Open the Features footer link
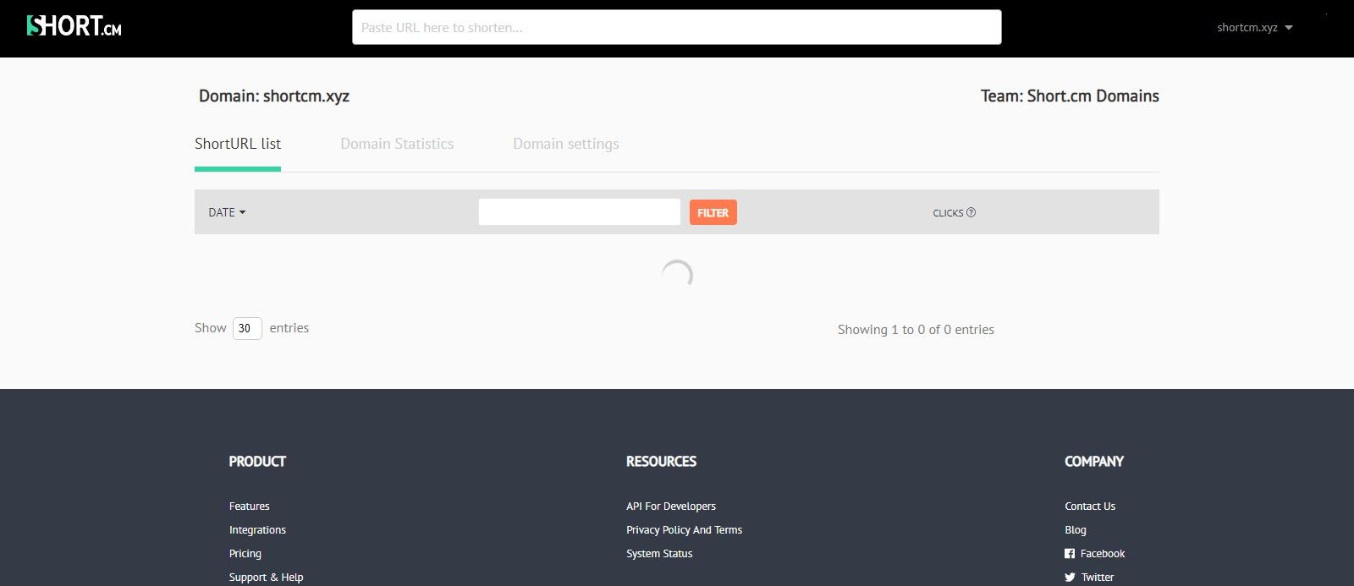 (250, 507)
